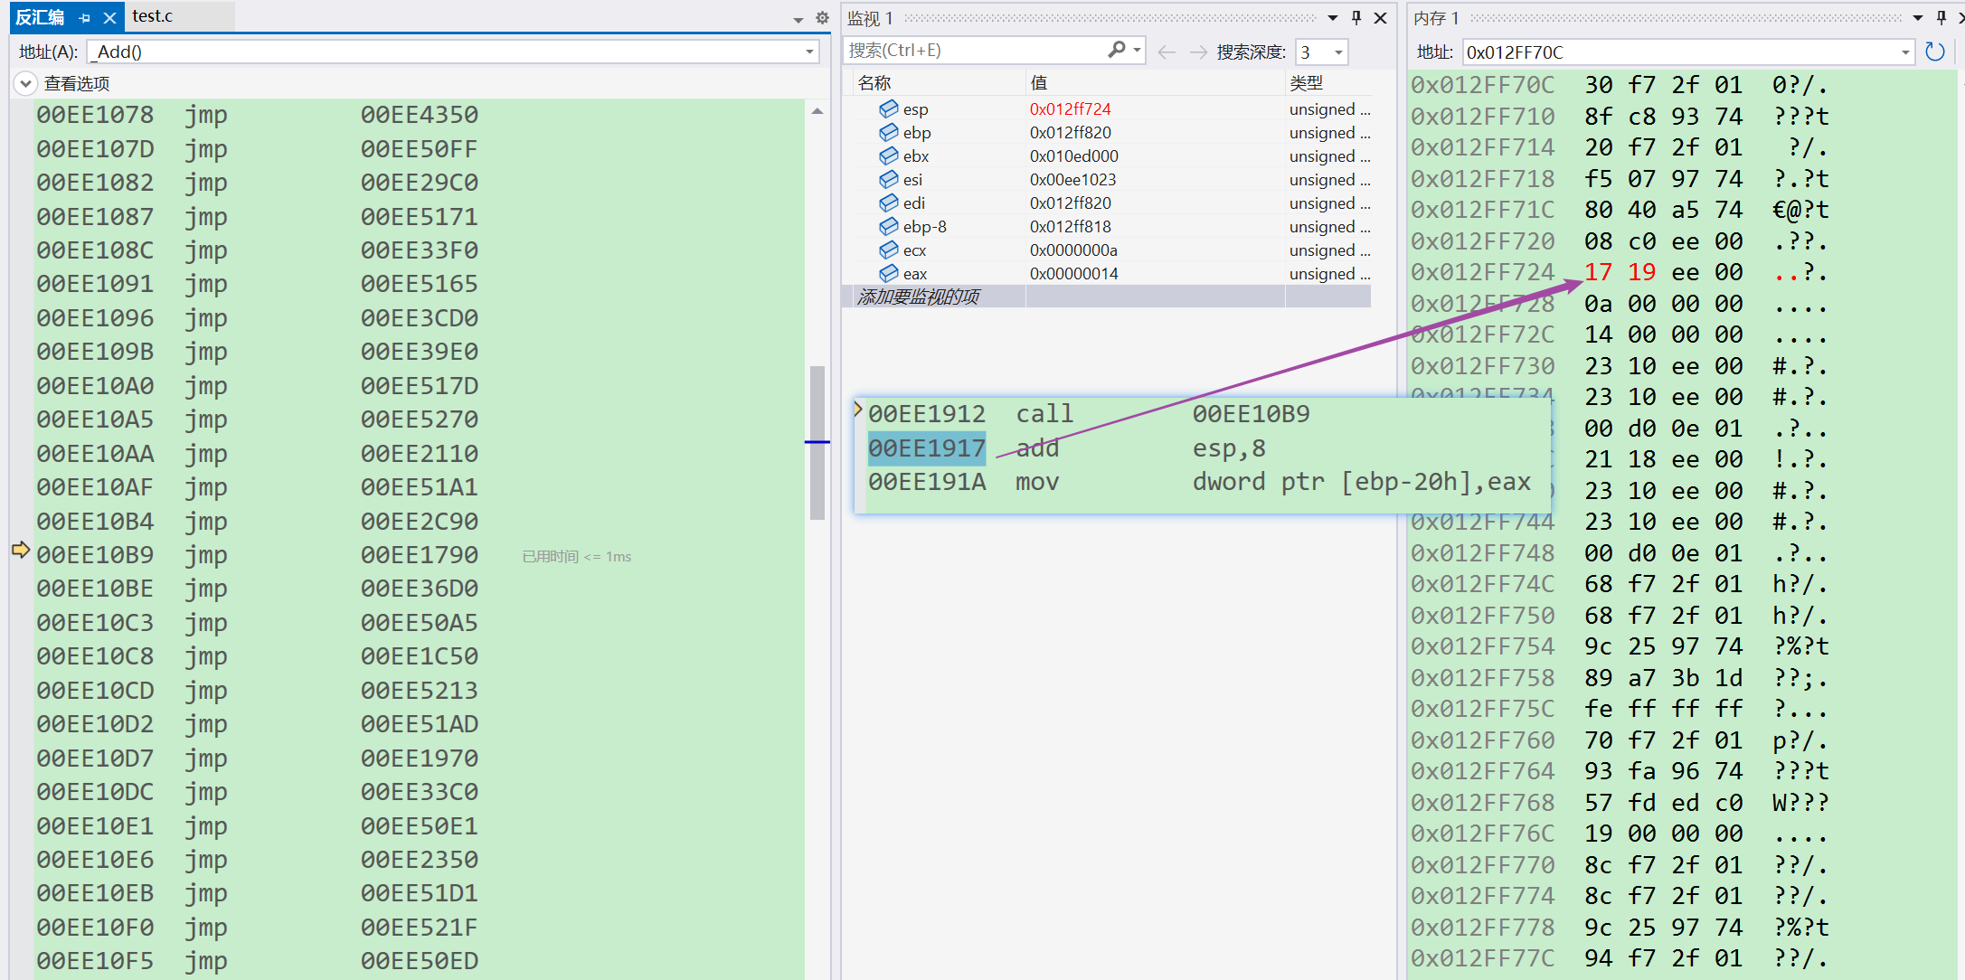This screenshot has height=980, width=1965.
Task: Open the Watch search options dropdown arrow
Action: (1138, 51)
